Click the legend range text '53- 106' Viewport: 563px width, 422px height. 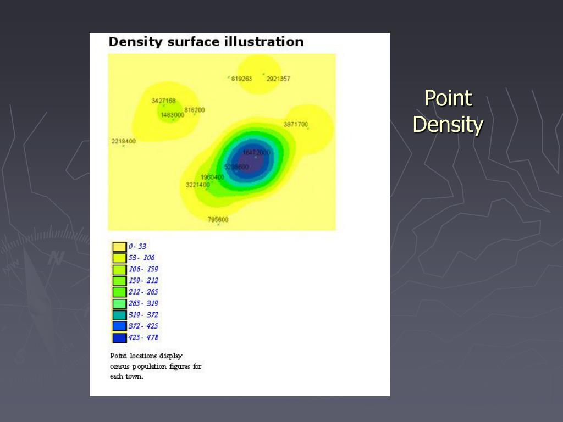point(141,258)
